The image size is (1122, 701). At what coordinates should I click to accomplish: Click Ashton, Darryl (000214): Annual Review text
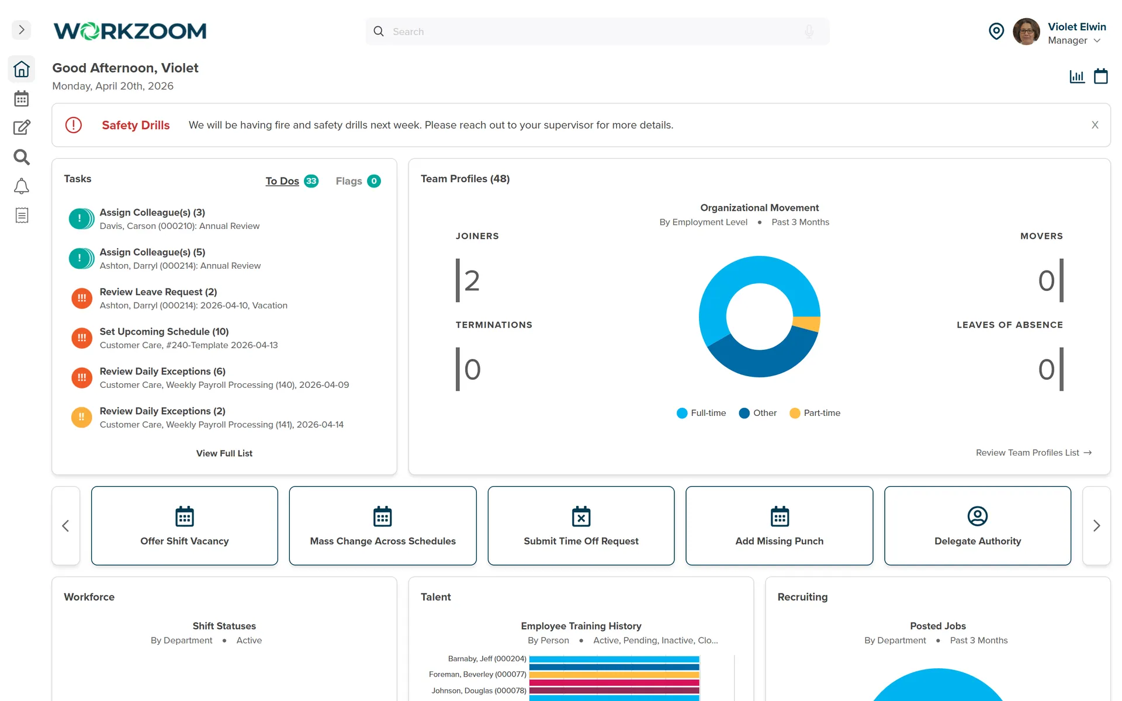pyautogui.click(x=180, y=266)
